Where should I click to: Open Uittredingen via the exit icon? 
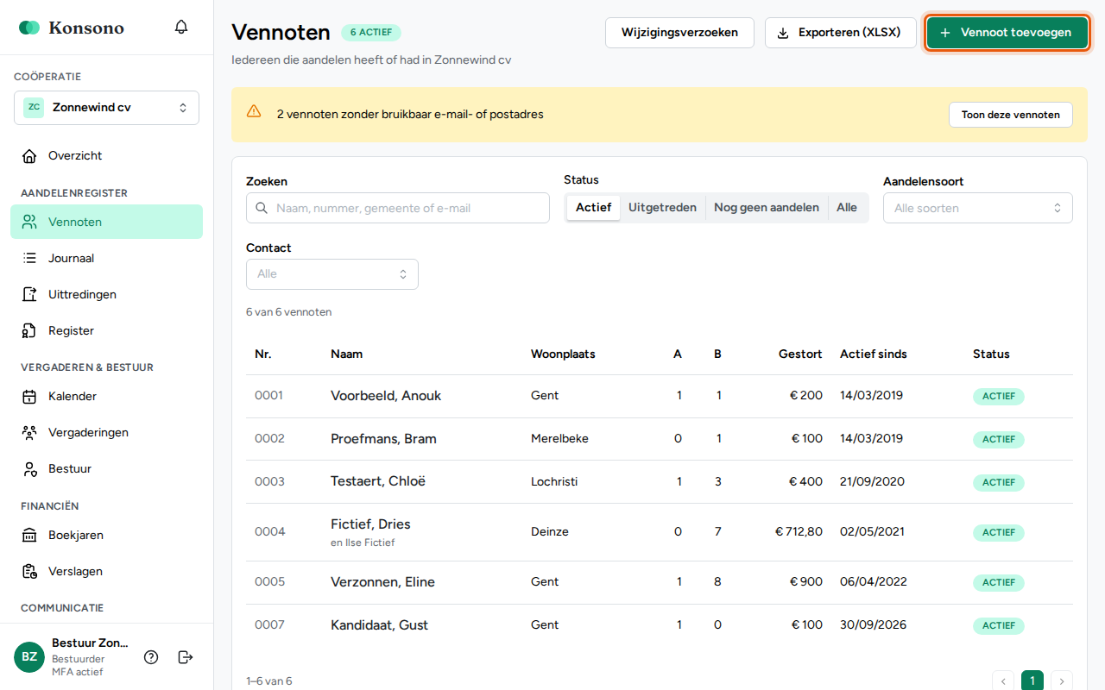tap(30, 294)
